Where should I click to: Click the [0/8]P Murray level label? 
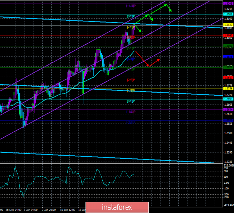point(131,101)
